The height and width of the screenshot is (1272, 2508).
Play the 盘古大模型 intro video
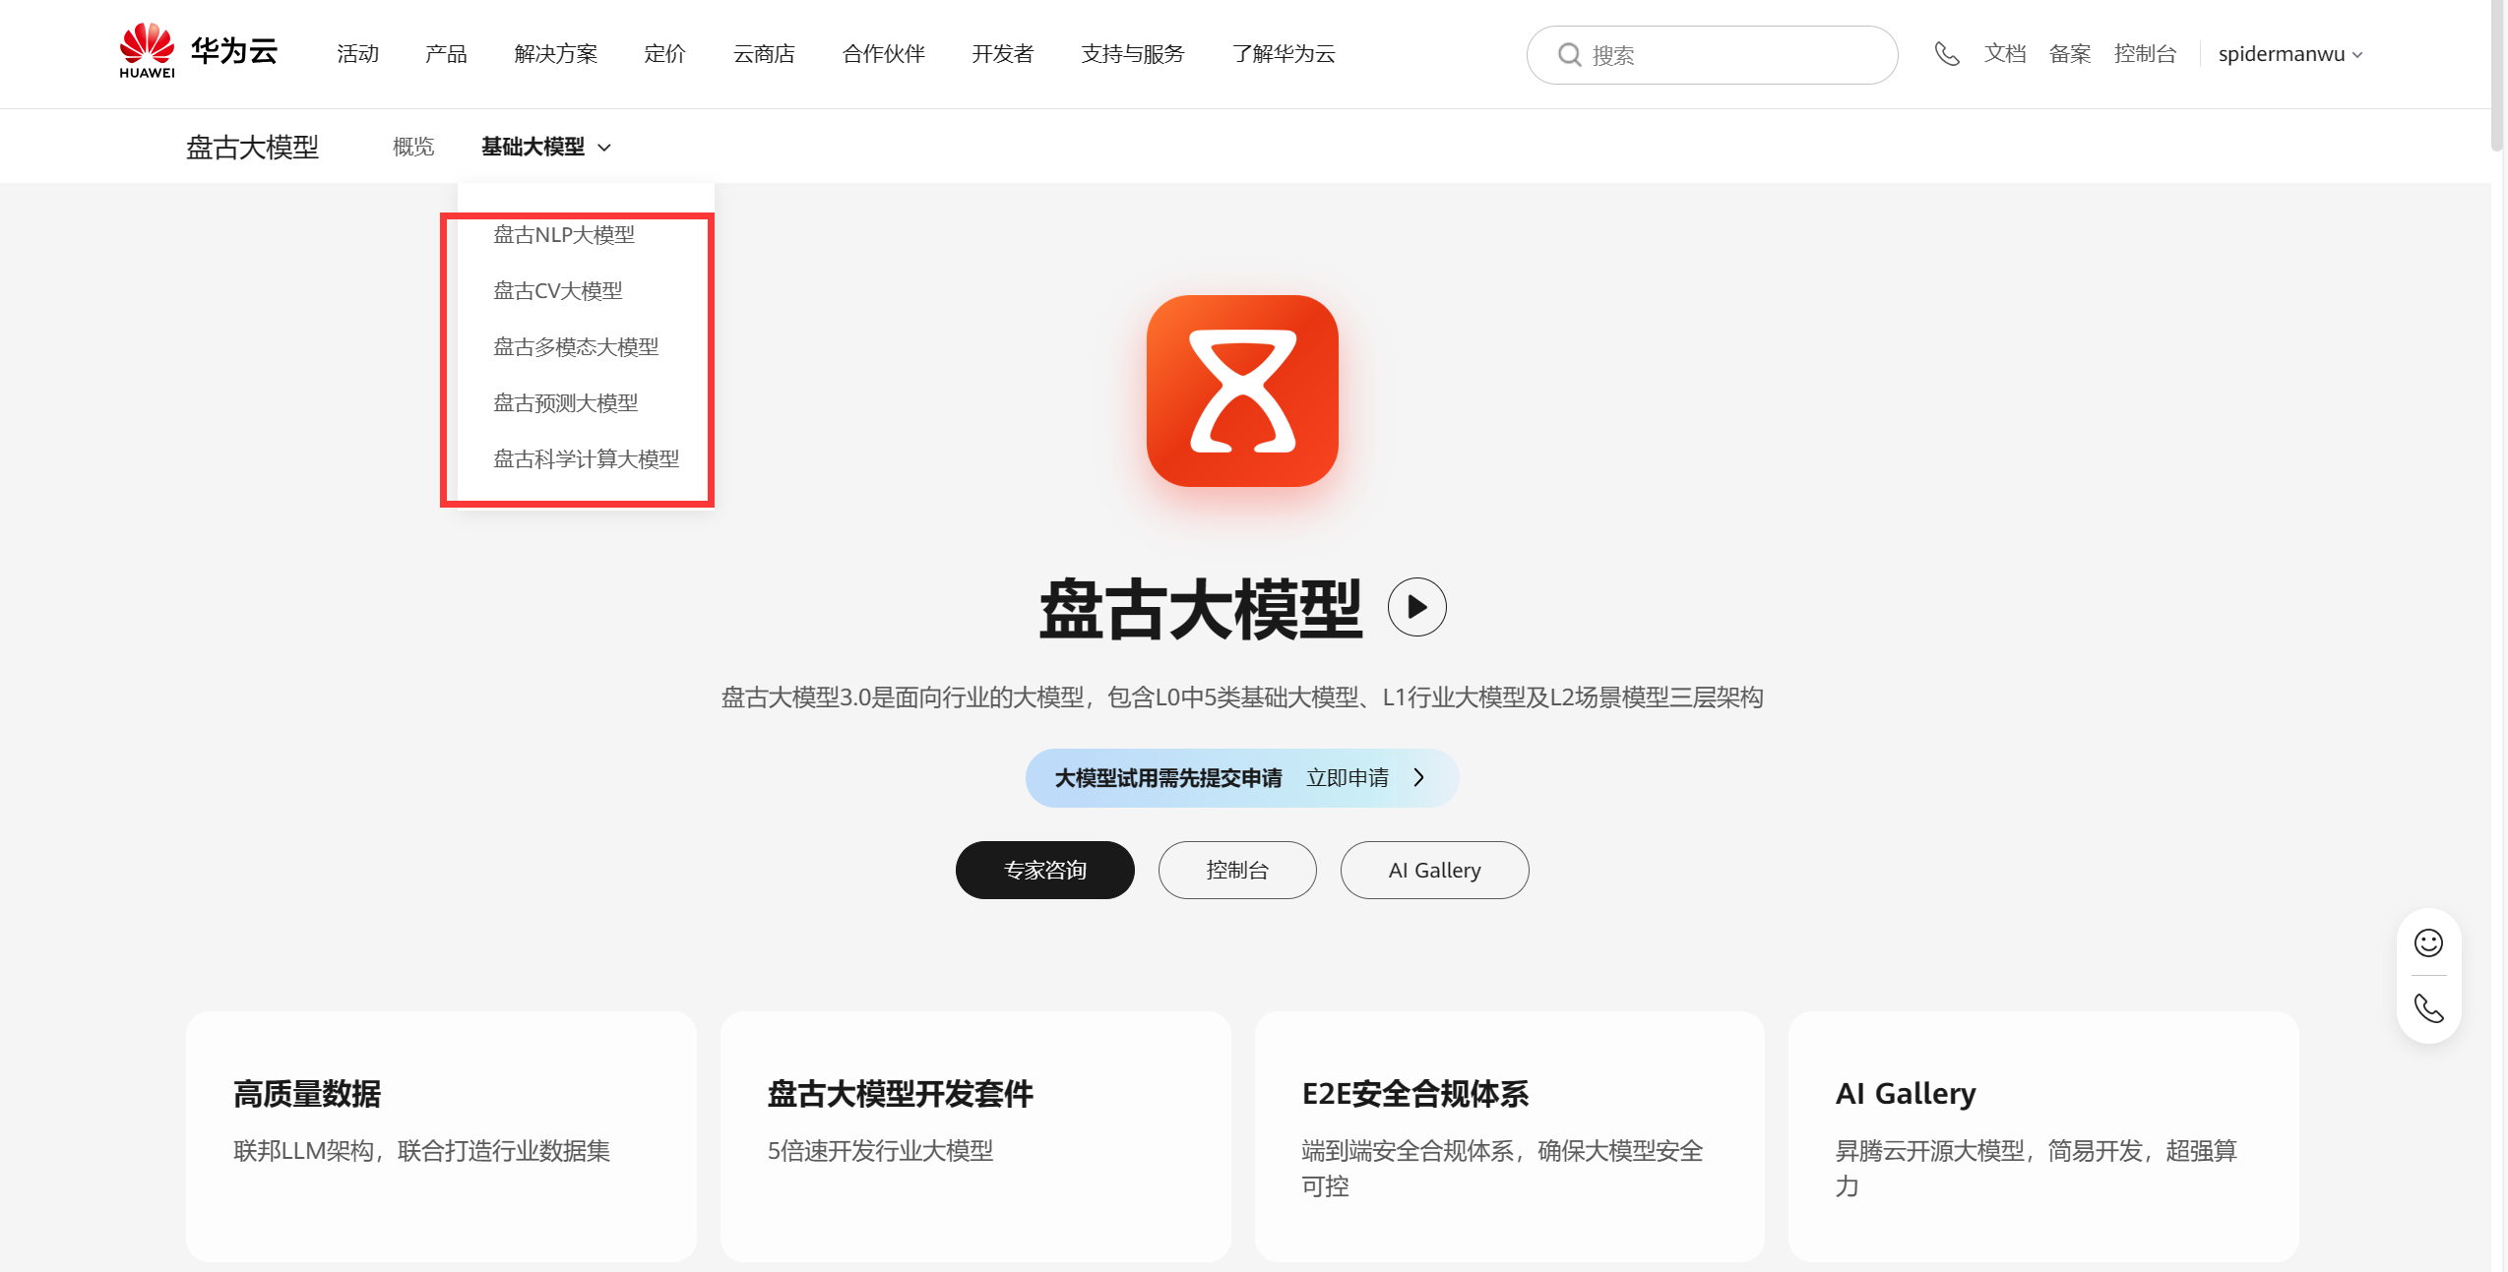(1416, 607)
